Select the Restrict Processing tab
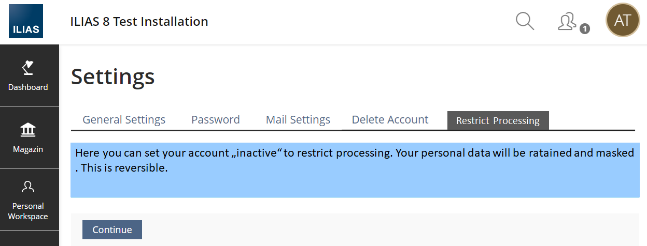Viewport: 647px width, 246px height. point(498,121)
